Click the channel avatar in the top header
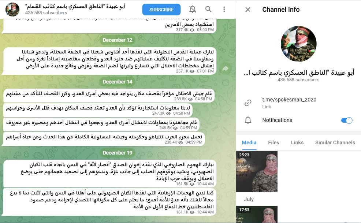 (x=12, y=10)
